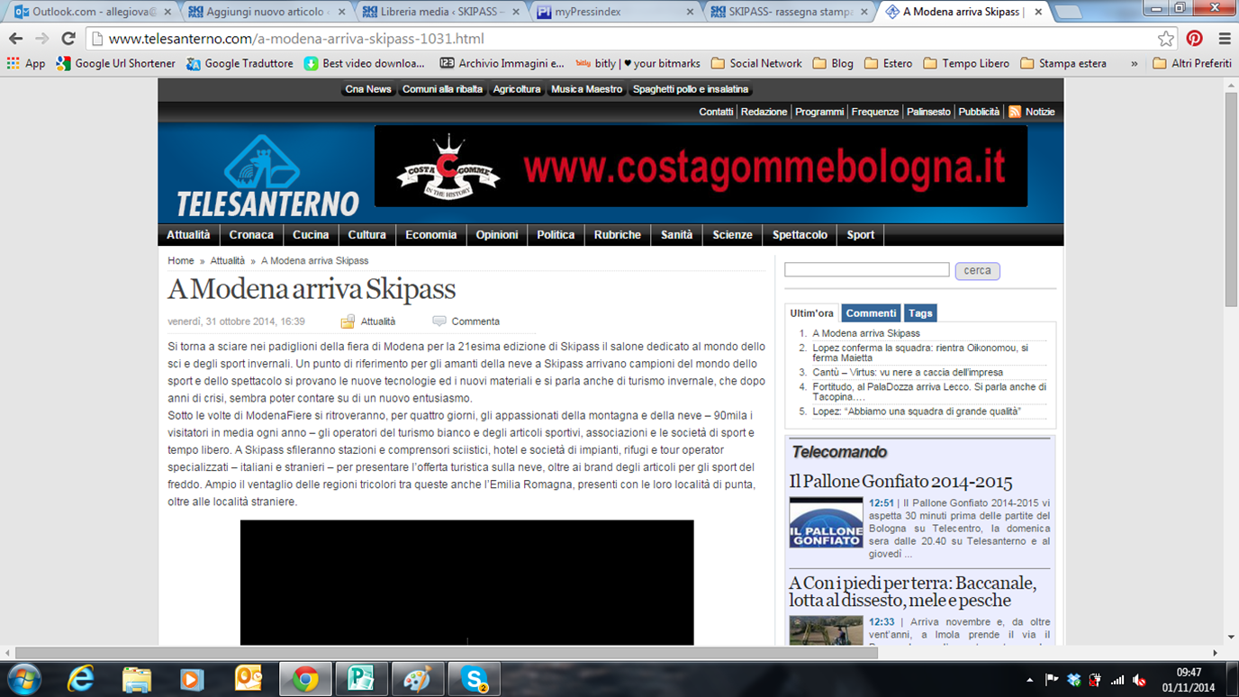
Task: Click the vertical page scrollbar thumb
Action: [1231, 199]
